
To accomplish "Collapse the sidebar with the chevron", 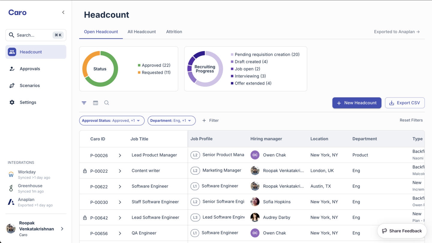I will (x=63, y=12).
